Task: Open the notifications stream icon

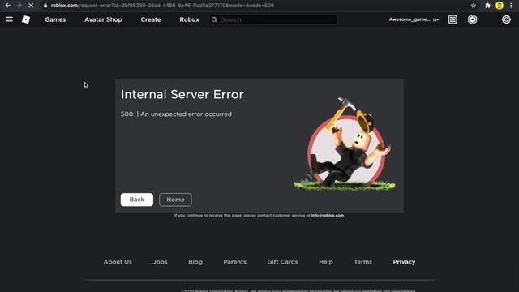Action: 453,19
